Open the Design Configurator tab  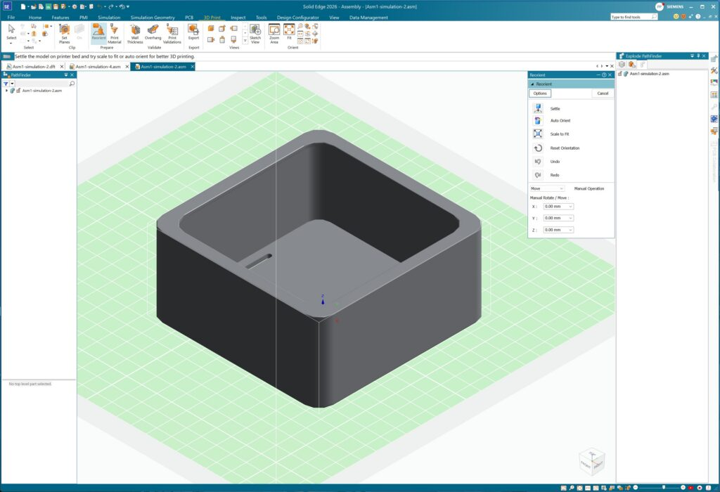(x=297, y=18)
